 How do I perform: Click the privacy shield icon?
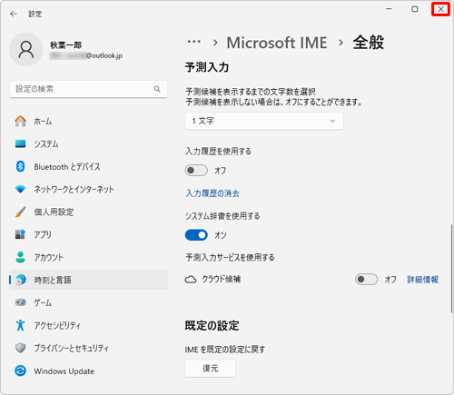coord(20,348)
